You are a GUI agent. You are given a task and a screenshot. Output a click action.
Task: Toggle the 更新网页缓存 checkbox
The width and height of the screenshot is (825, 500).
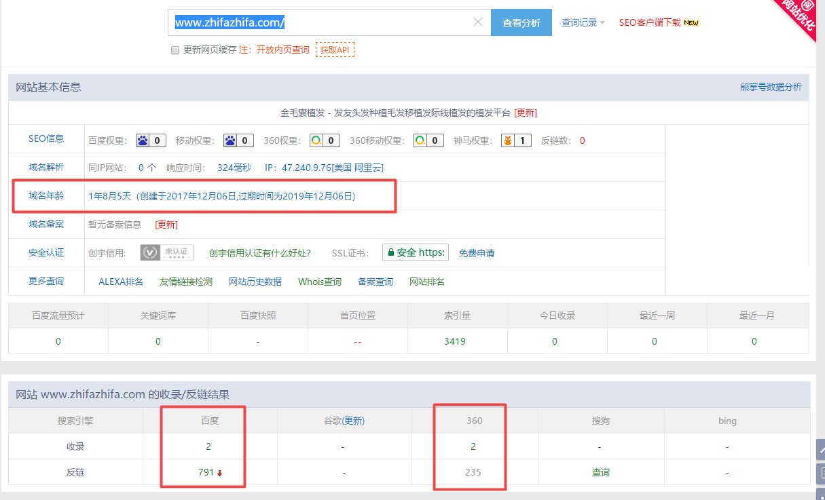pos(175,50)
